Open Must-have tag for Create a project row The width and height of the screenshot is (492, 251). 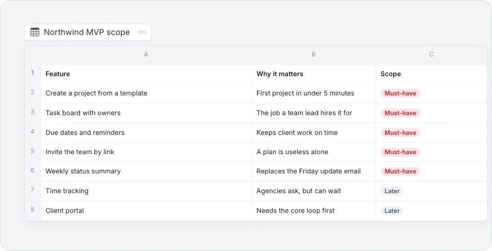pos(400,93)
